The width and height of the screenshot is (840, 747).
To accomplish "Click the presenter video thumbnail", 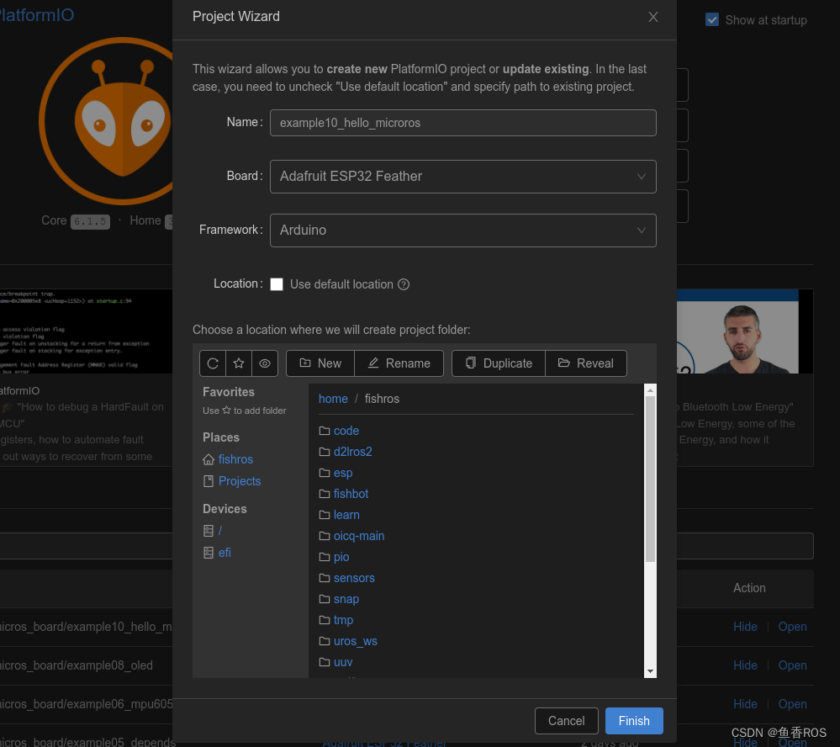I will [745, 331].
